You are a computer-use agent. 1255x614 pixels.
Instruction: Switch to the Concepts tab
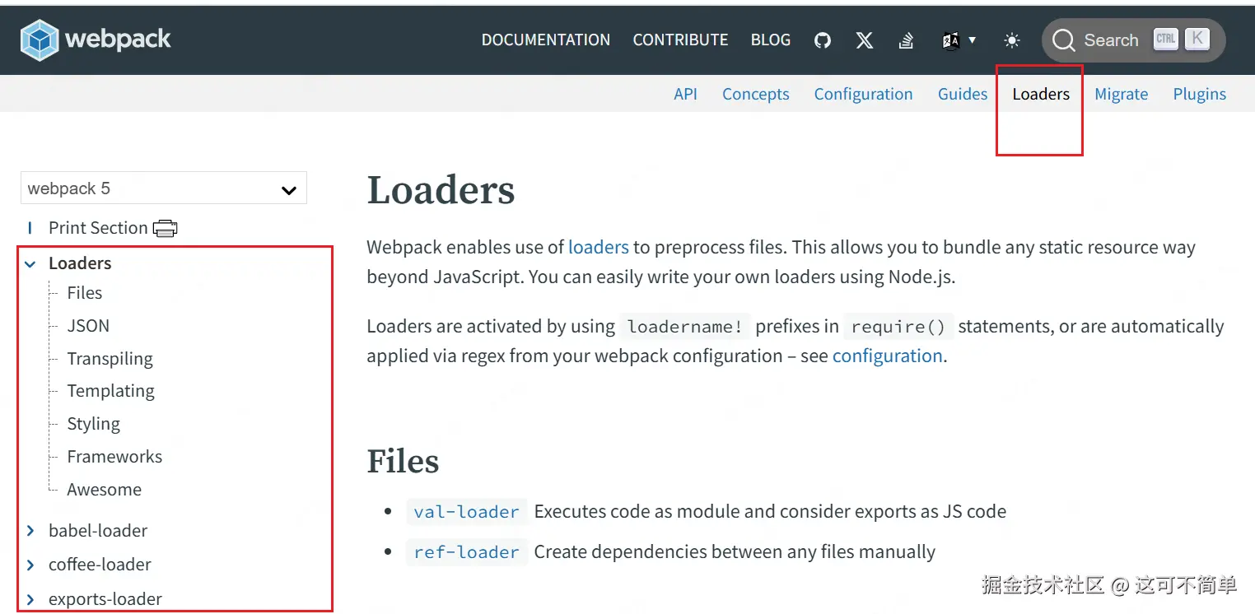click(756, 94)
